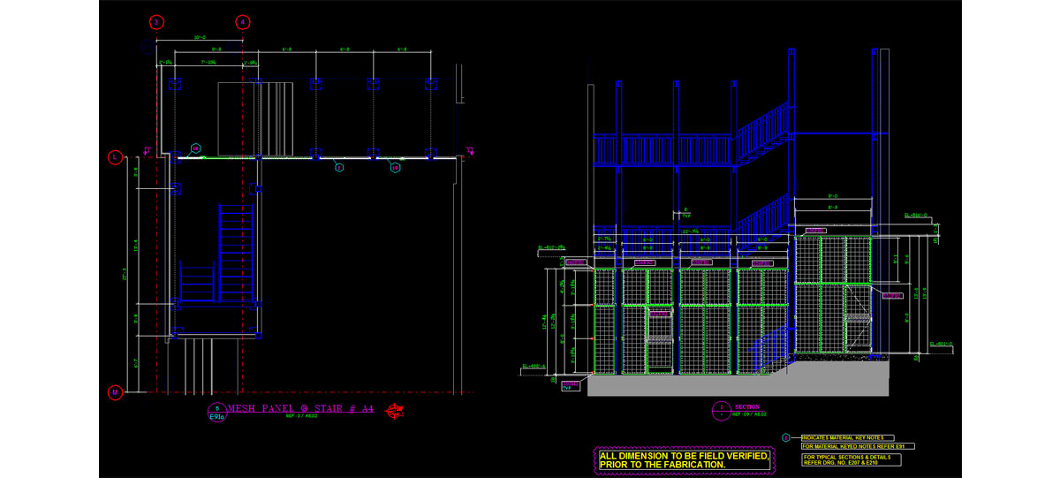Image resolution: width=1060 pixels, height=478 pixels.
Task: Select the 10'-0 dimension between grids 3 and 4
Action: click(200, 38)
